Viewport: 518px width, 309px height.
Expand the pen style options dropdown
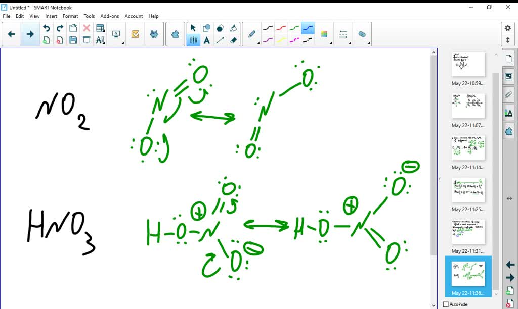tap(257, 43)
